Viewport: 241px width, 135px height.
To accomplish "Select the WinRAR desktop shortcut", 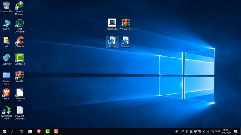I will point(20,76).
